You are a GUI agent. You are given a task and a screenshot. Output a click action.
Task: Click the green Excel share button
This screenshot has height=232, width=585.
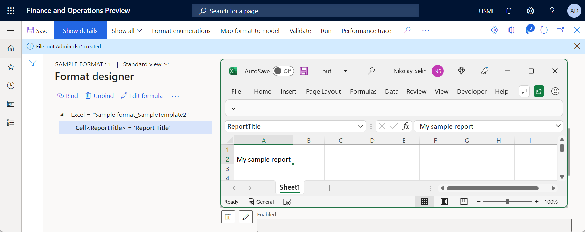point(539,91)
